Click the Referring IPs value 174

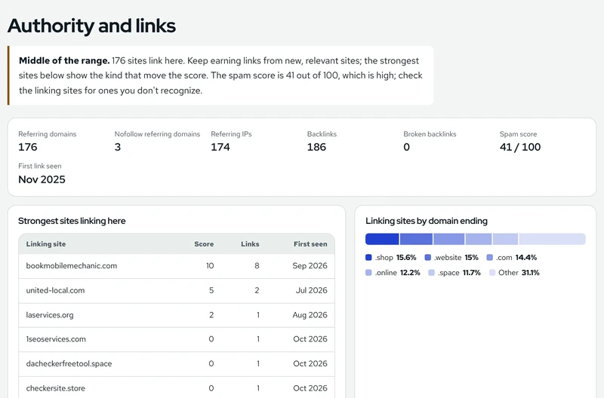pos(220,147)
